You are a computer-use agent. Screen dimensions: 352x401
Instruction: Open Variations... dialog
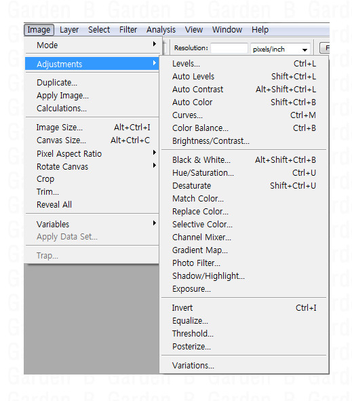pyautogui.click(x=244, y=366)
